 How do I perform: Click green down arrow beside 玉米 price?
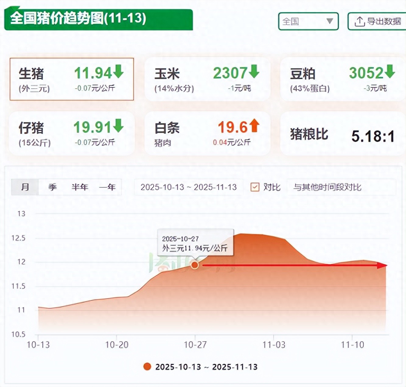pyautogui.click(x=254, y=72)
